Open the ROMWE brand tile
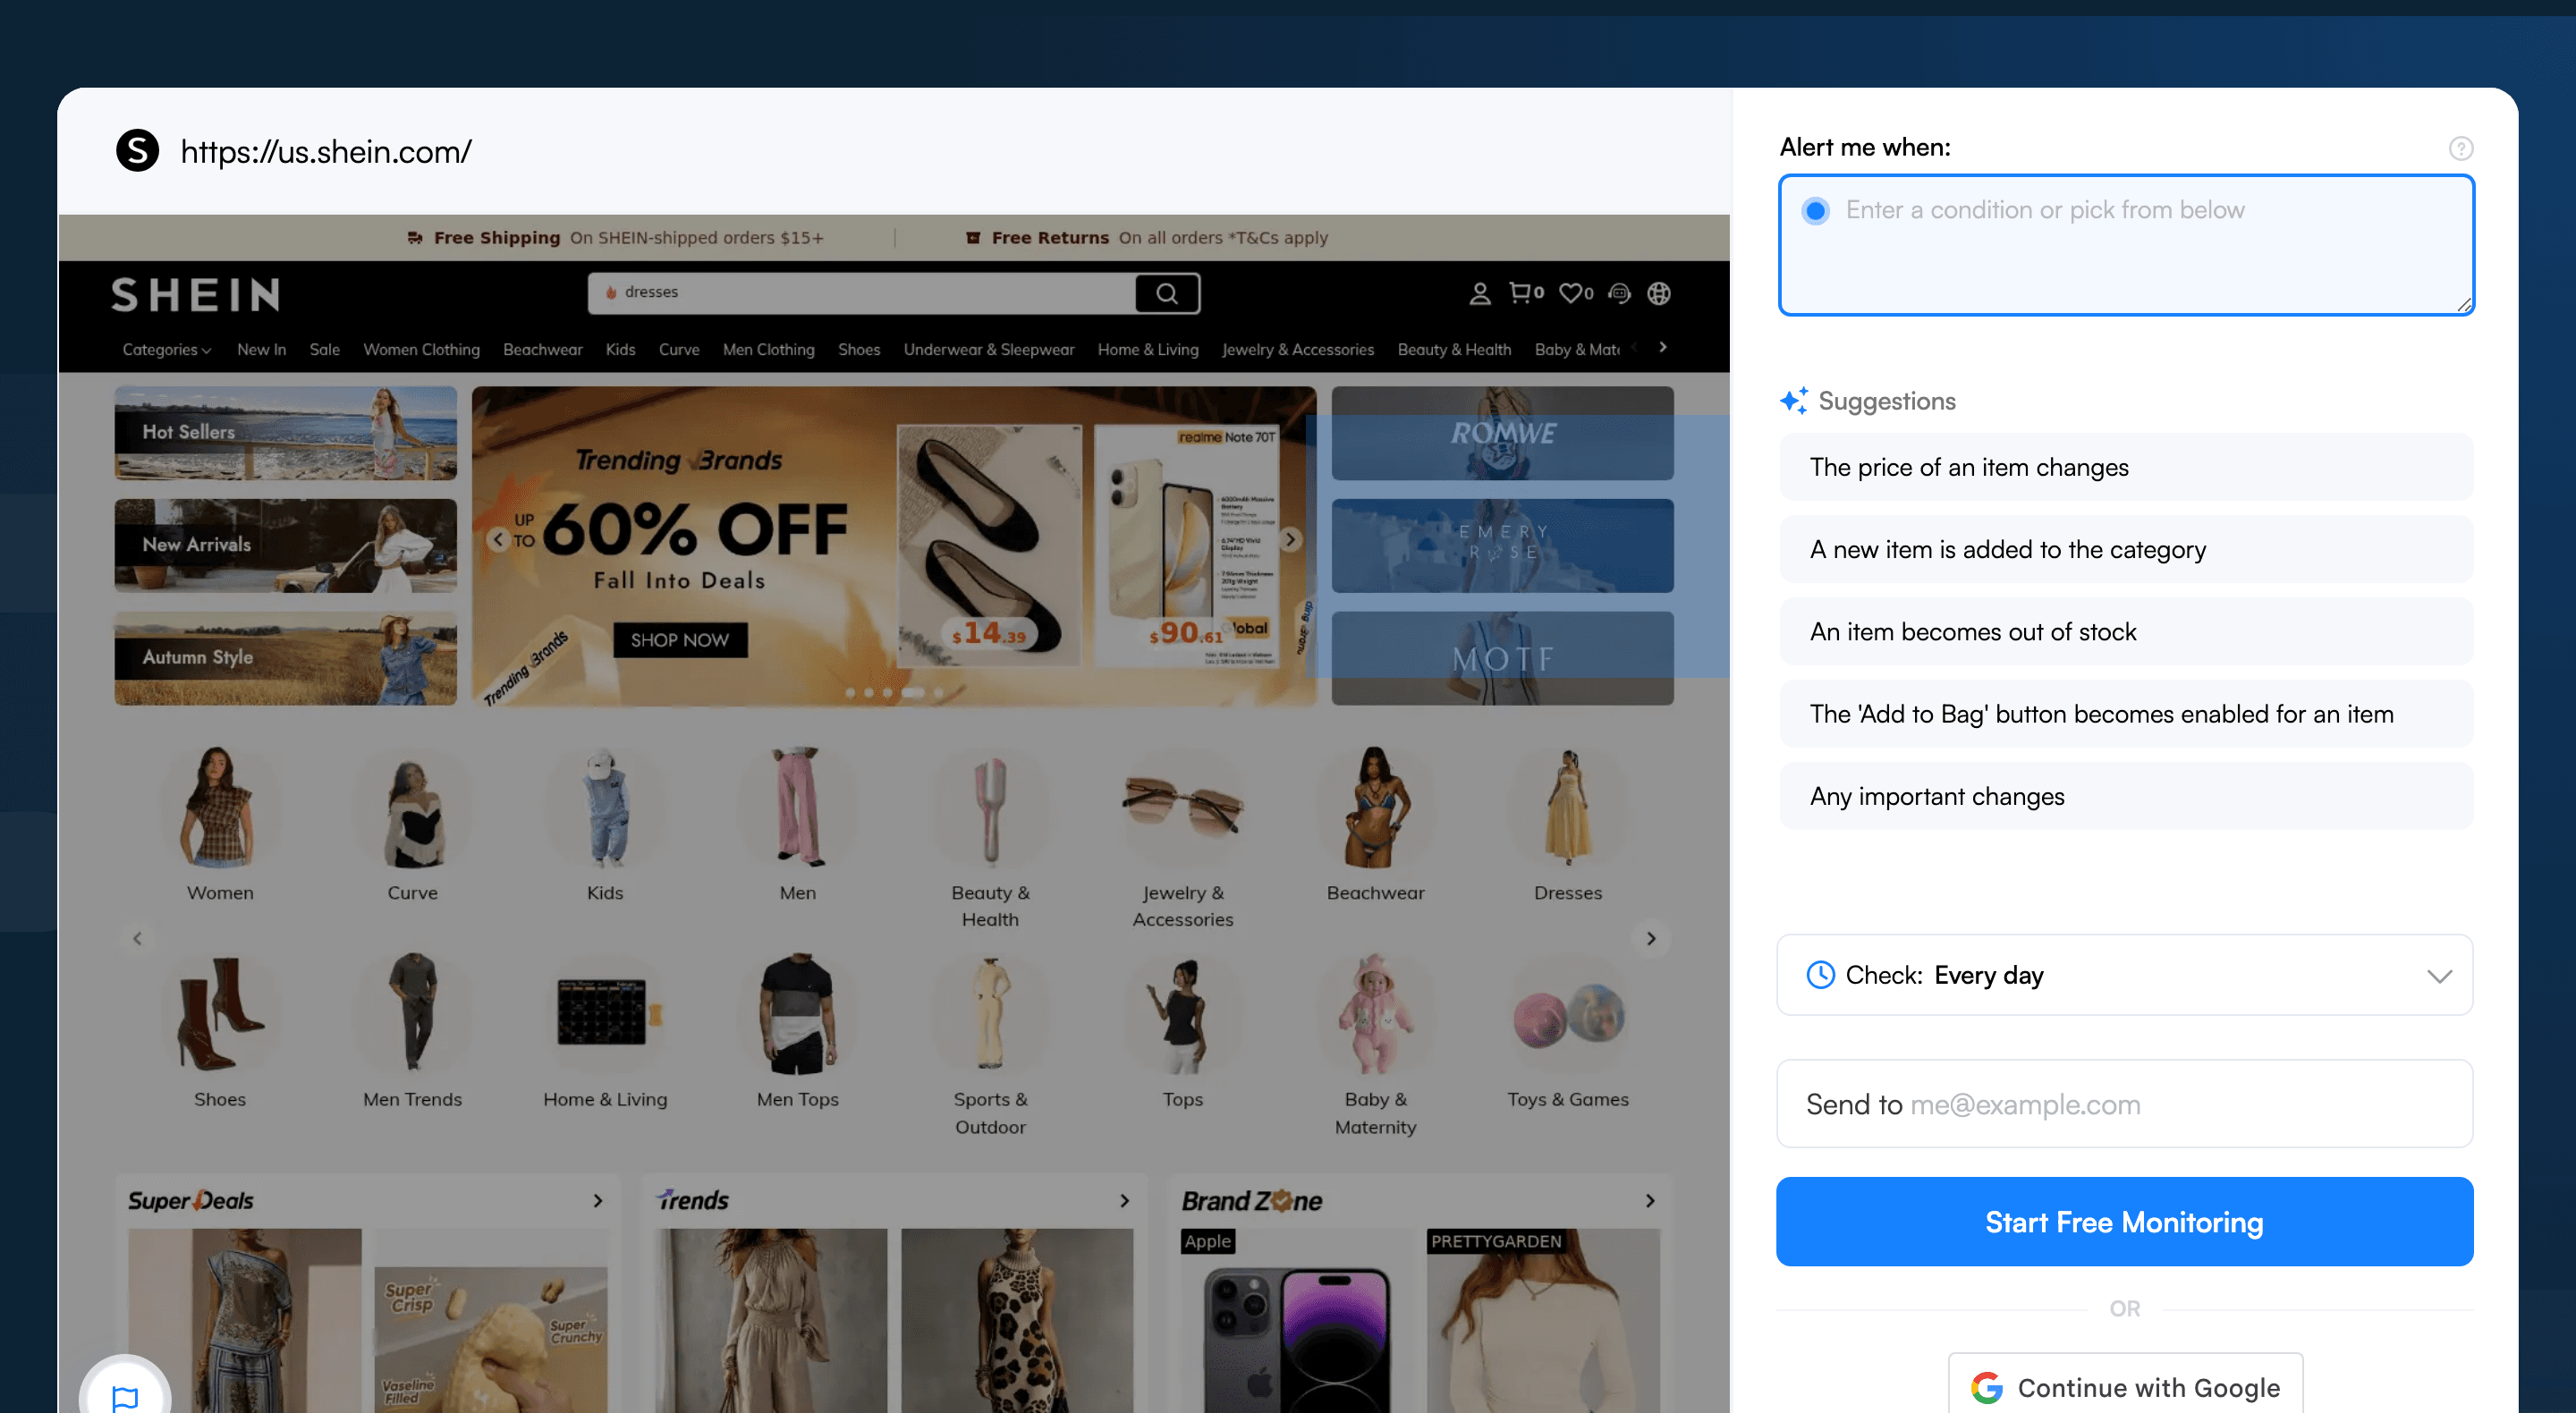The height and width of the screenshot is (1413, 2576). (1502, 434)
